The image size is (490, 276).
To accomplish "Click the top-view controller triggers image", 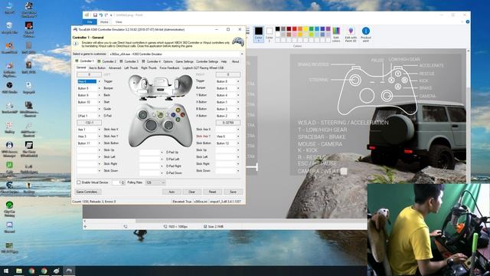I will tap(160, 87).
